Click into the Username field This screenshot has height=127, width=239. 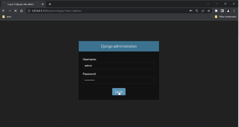pyautogui.click(x=119, y=66)
